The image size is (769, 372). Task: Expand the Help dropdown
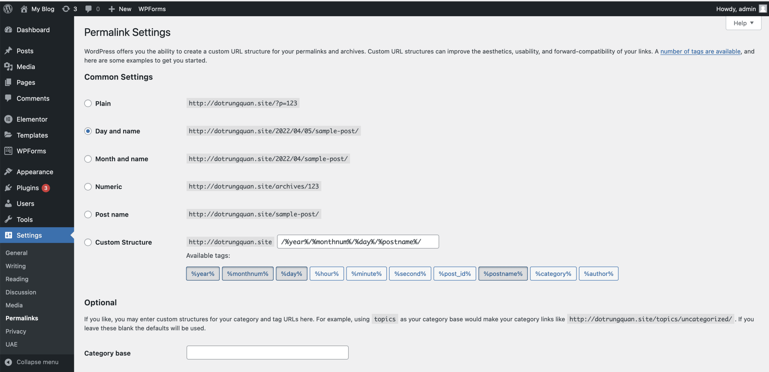point(743,23)
